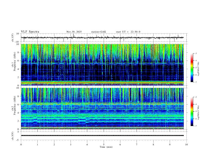The height and width of the screenshot is (162, 210).
Task: Click the "-7" tick on ch.2 colorbar
Action: pyautogui.click(x=196, y=126)
